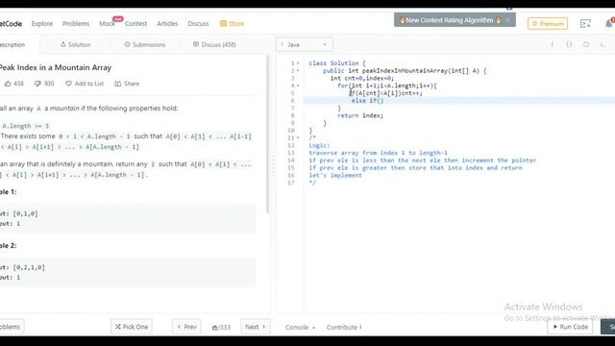615x346 pixels.
Task: Expand the Console dropdown
Action: 300,327
